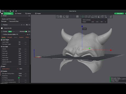
Task: Edit the Bambu Lab P1P printer preset
Action: (29, 19)
